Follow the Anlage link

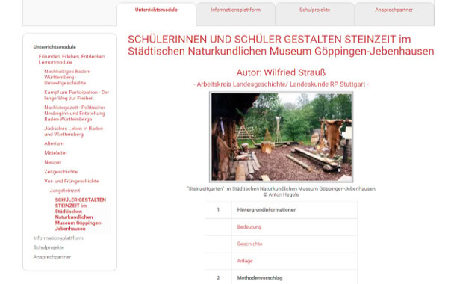pyautogui.click(x=245, y=261)
